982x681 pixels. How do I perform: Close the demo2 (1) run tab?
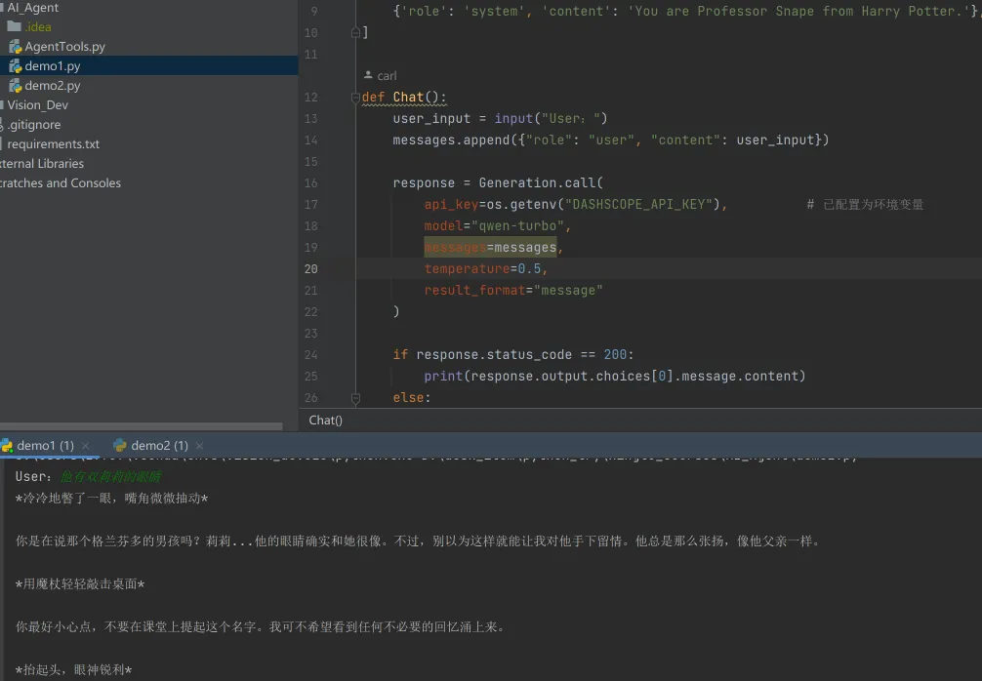click(x=200, y=446)
